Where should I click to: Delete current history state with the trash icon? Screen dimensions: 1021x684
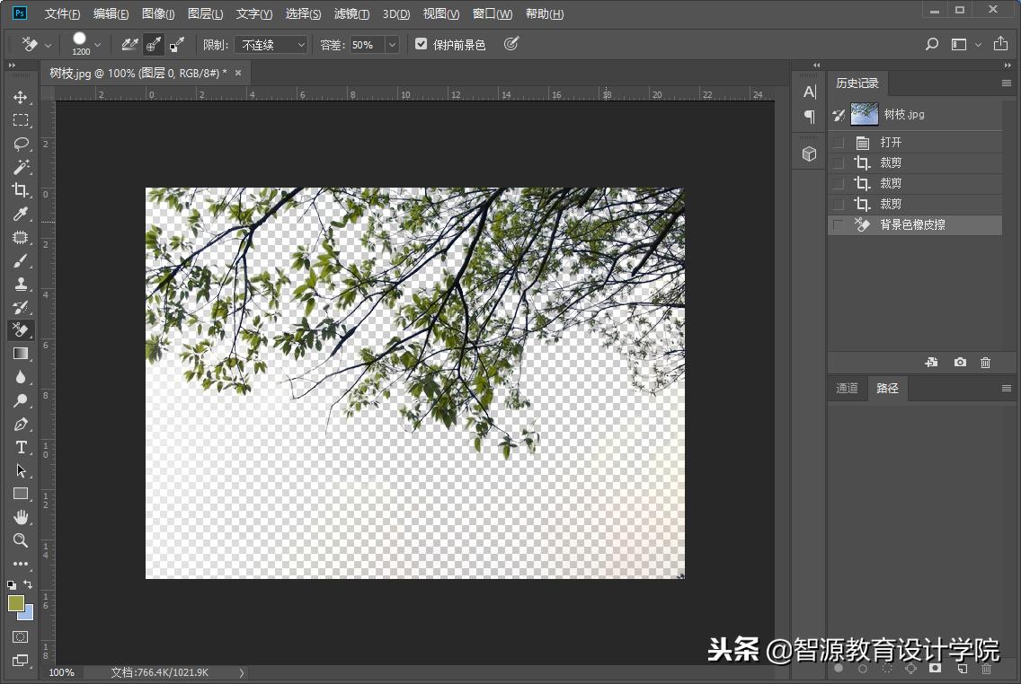[985, 362]
